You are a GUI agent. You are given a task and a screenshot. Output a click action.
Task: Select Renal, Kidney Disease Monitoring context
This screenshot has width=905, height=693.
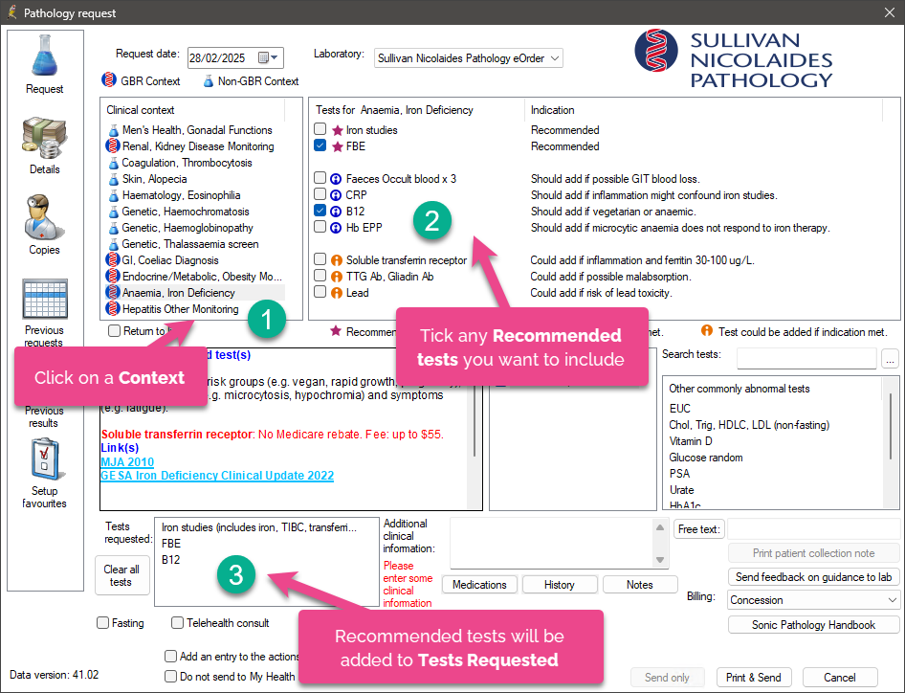tap(197, 146)
